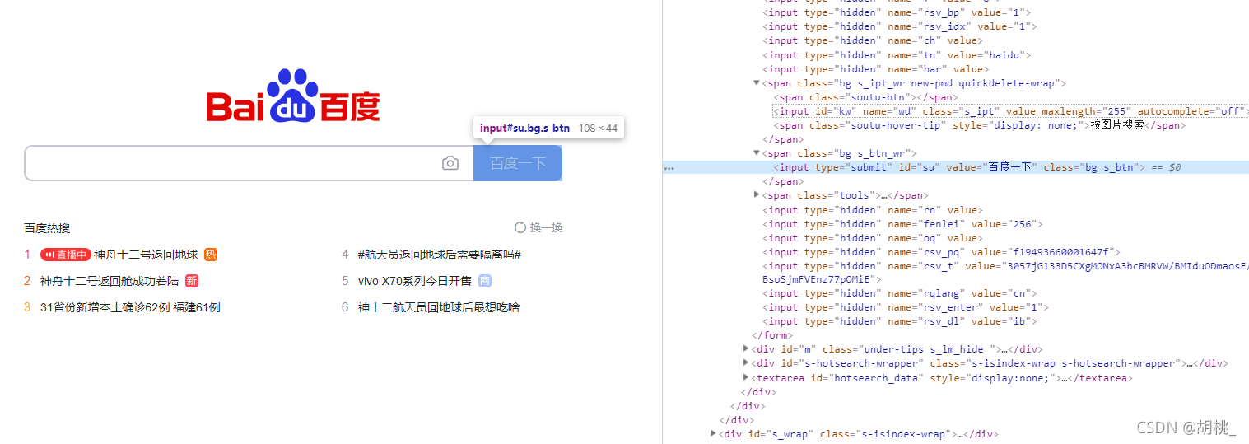
Task: Select hidden input name rsv_t line
Action: point(1005,273)
